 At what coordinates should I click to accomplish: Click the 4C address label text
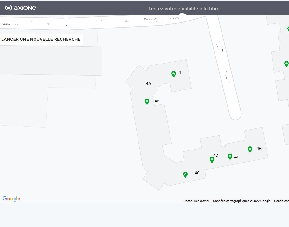pyautogui.click(x=197, y=173)
